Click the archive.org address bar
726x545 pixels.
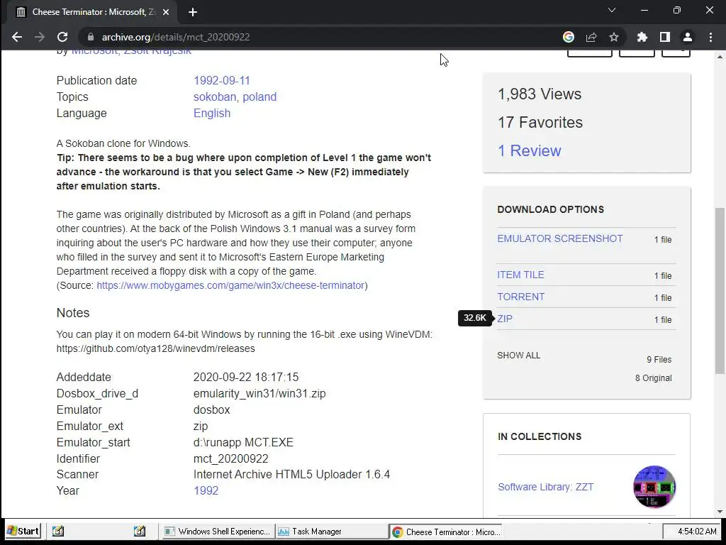click(x=320, y=37)
